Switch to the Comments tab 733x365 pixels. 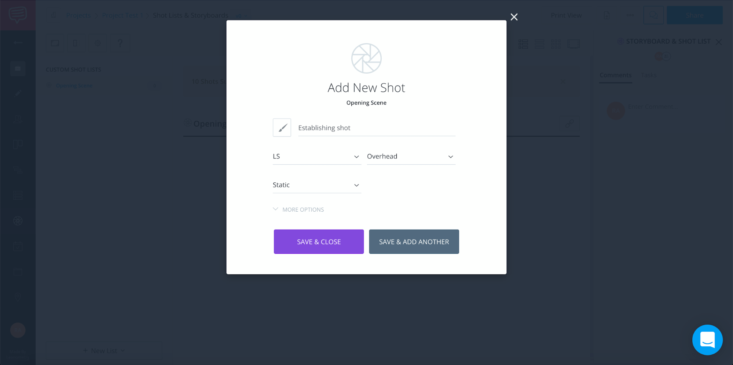click(x=615, y=75)
